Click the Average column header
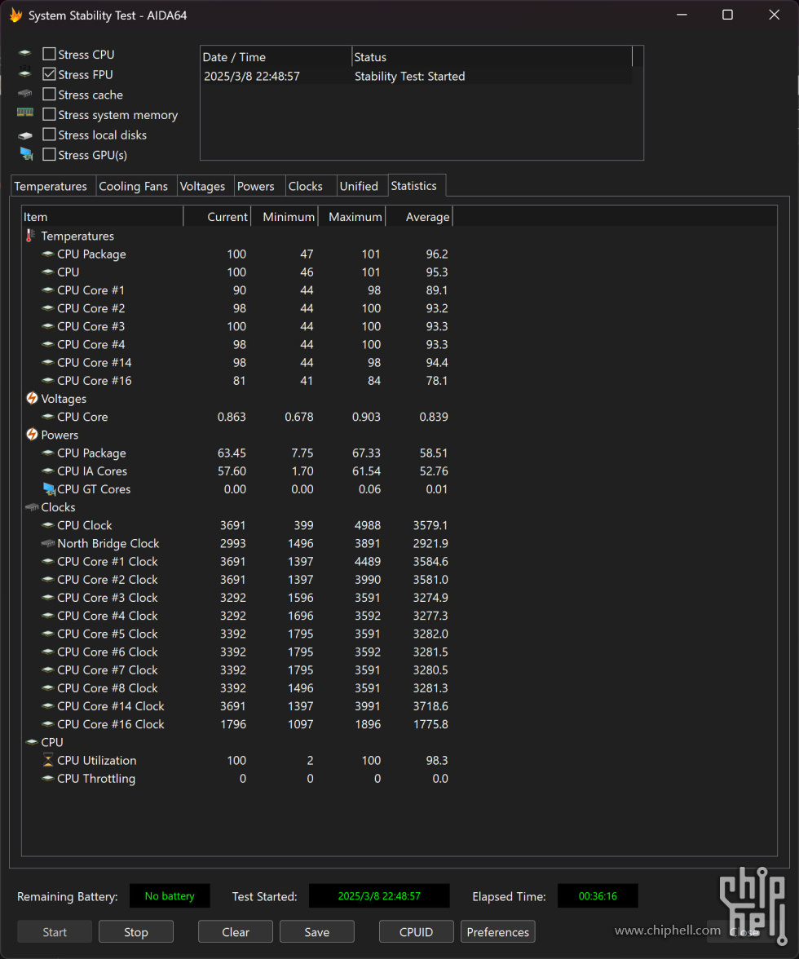The image size is (799, 959). [x=419, y=217]
